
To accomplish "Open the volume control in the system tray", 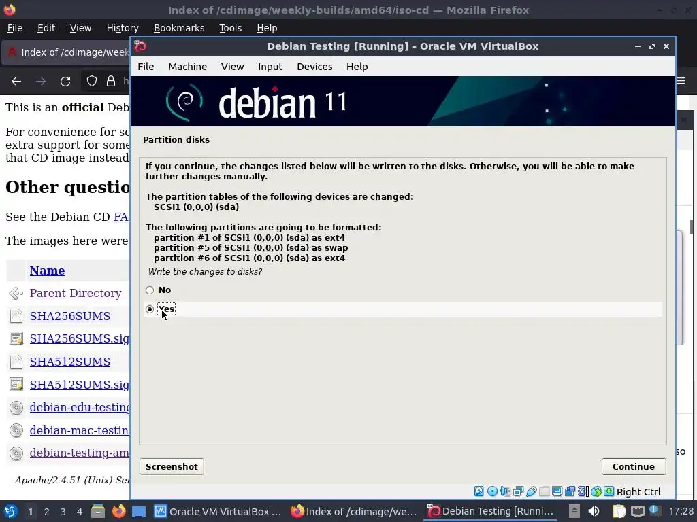I will click(594, 511).
